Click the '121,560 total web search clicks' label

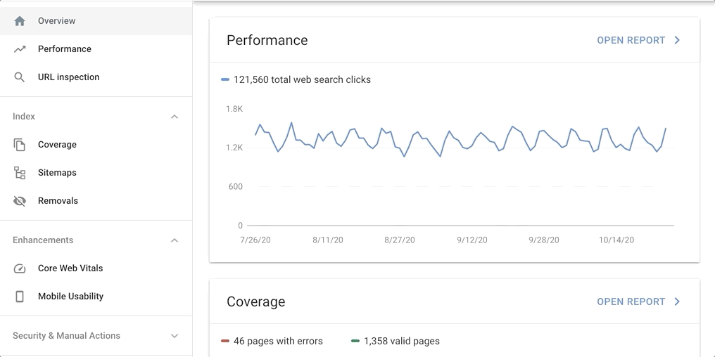click(303, 79)
